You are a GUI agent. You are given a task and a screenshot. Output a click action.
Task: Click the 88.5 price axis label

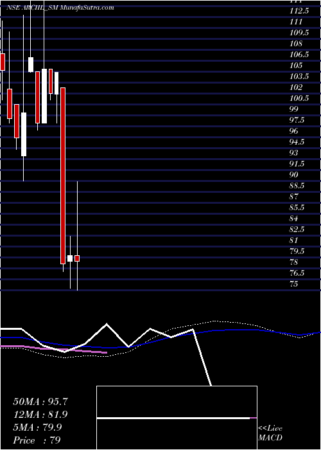coord(297,185)
